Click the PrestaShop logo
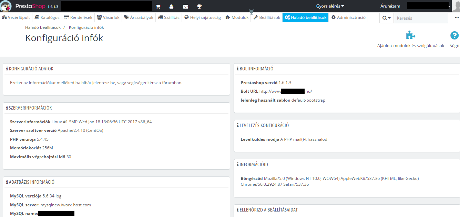 click(x=23, y=6)
